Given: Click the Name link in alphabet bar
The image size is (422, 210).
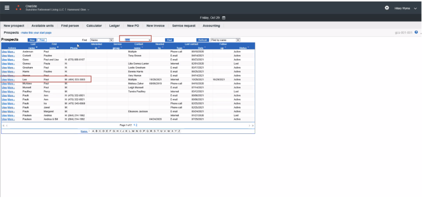Looking at the screenshot, I should point(84,131).
